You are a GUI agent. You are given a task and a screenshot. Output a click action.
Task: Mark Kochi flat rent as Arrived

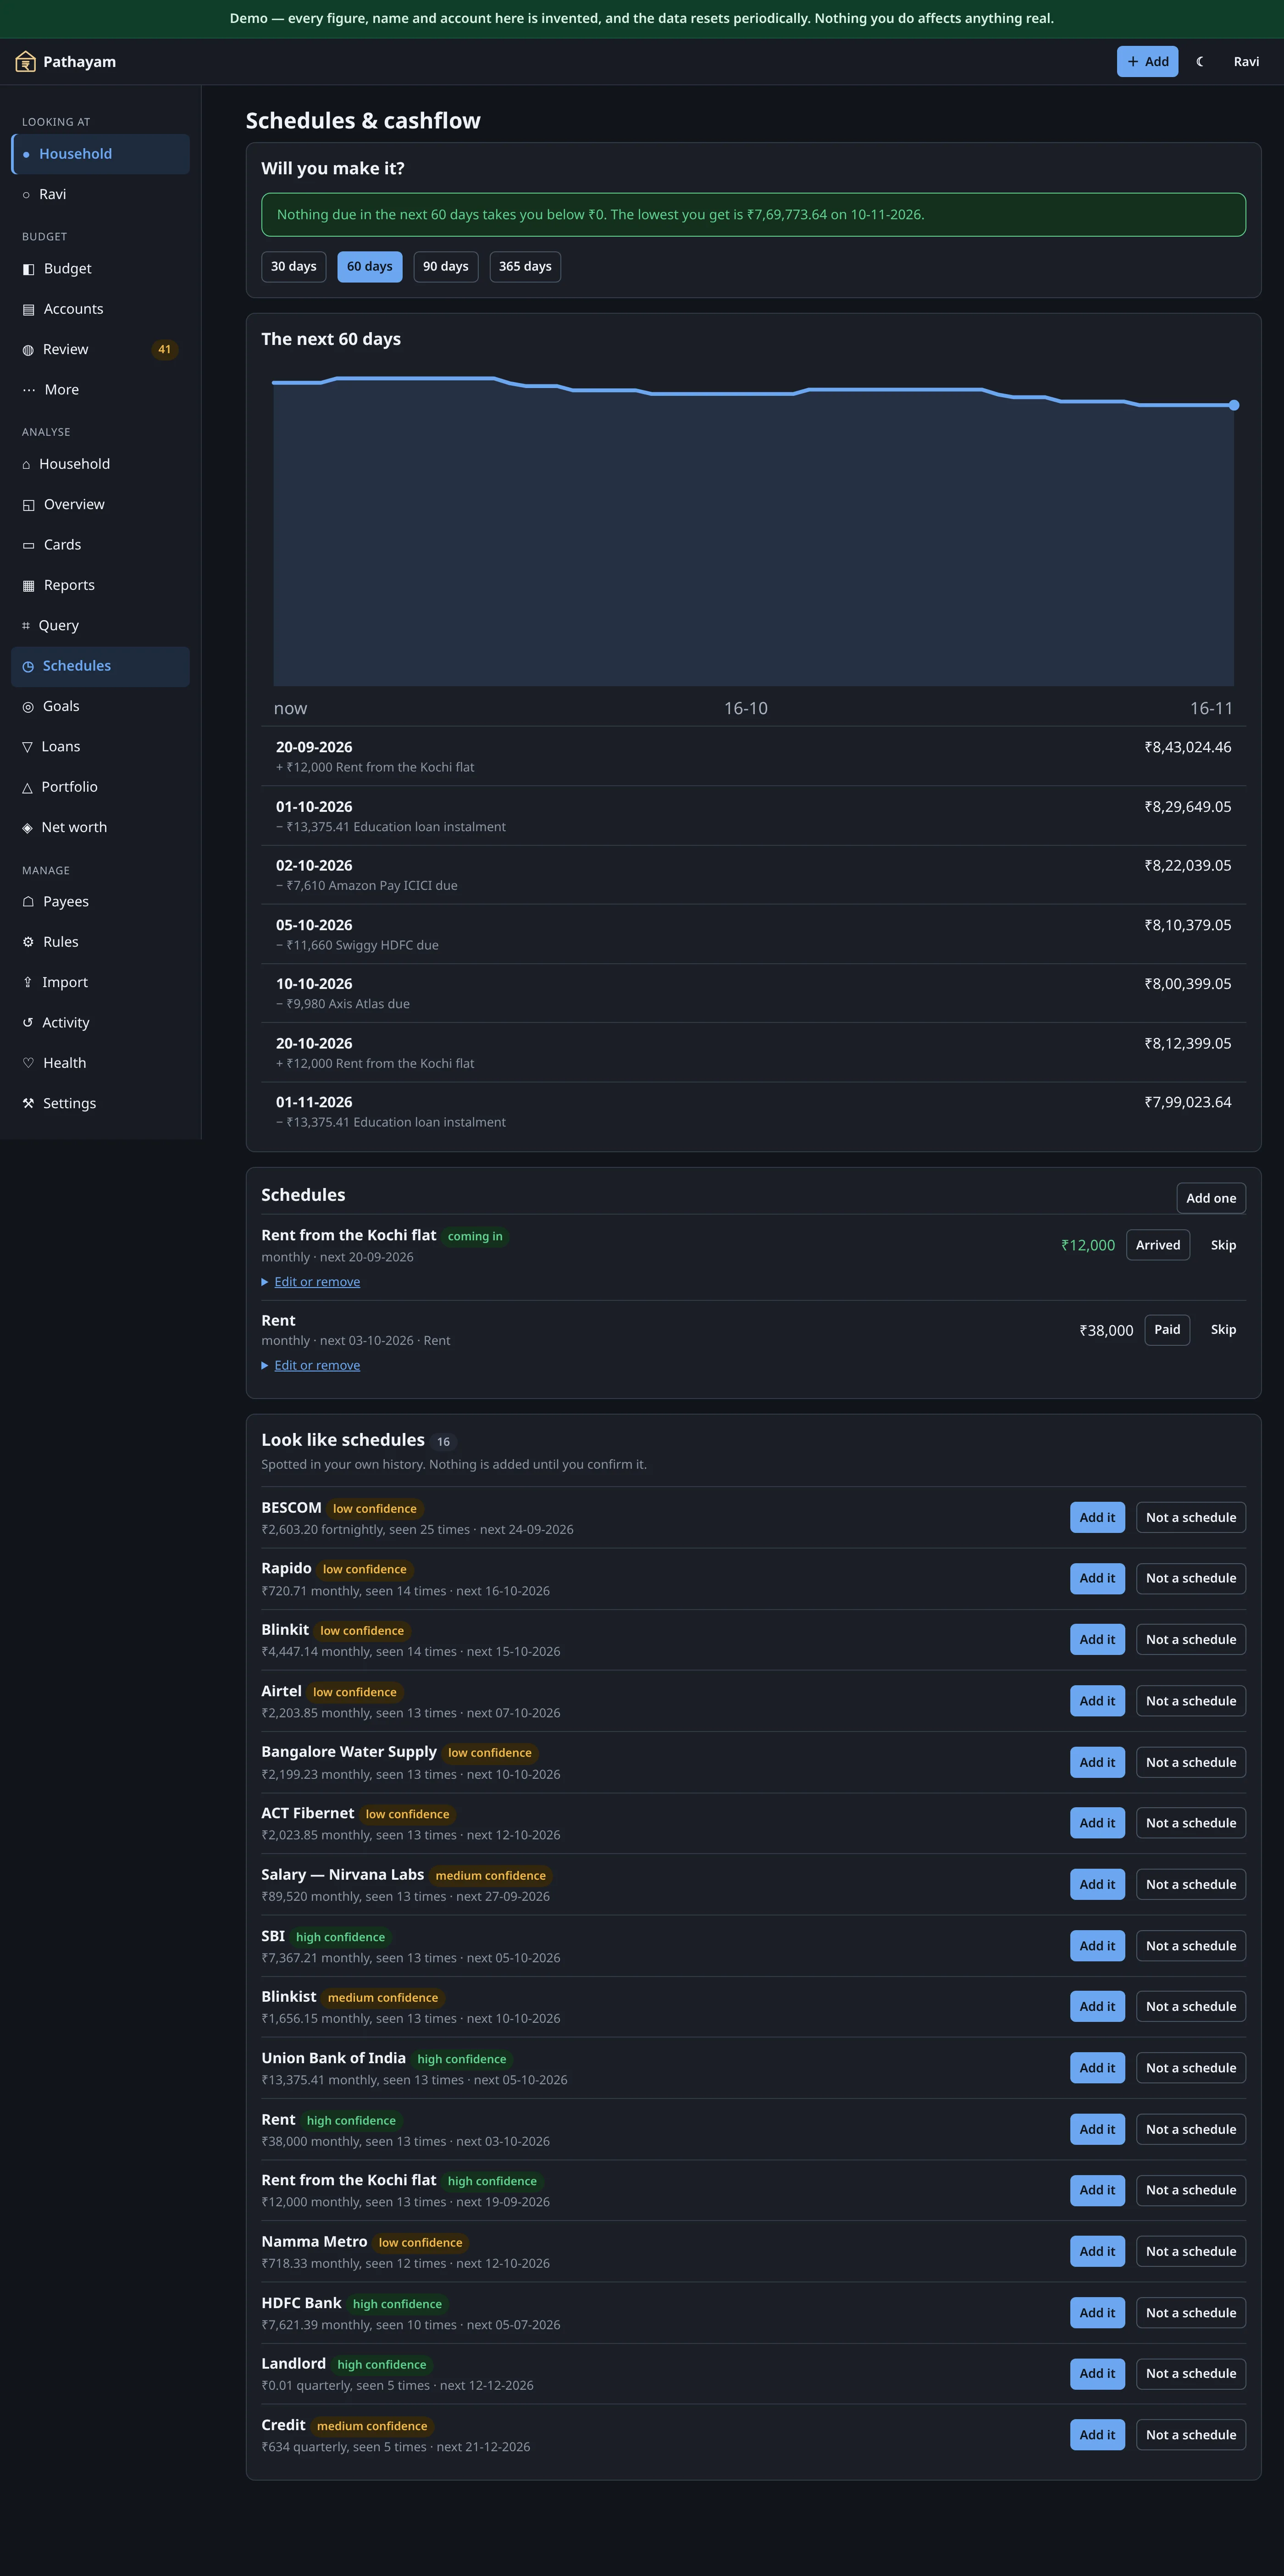point(1158,1245)
